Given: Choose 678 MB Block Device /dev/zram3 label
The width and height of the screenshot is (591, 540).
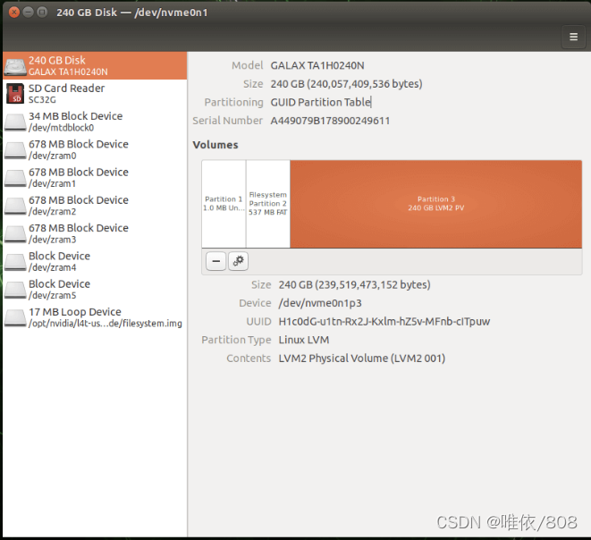Looking at the screenshot, I should click(79, 233).
